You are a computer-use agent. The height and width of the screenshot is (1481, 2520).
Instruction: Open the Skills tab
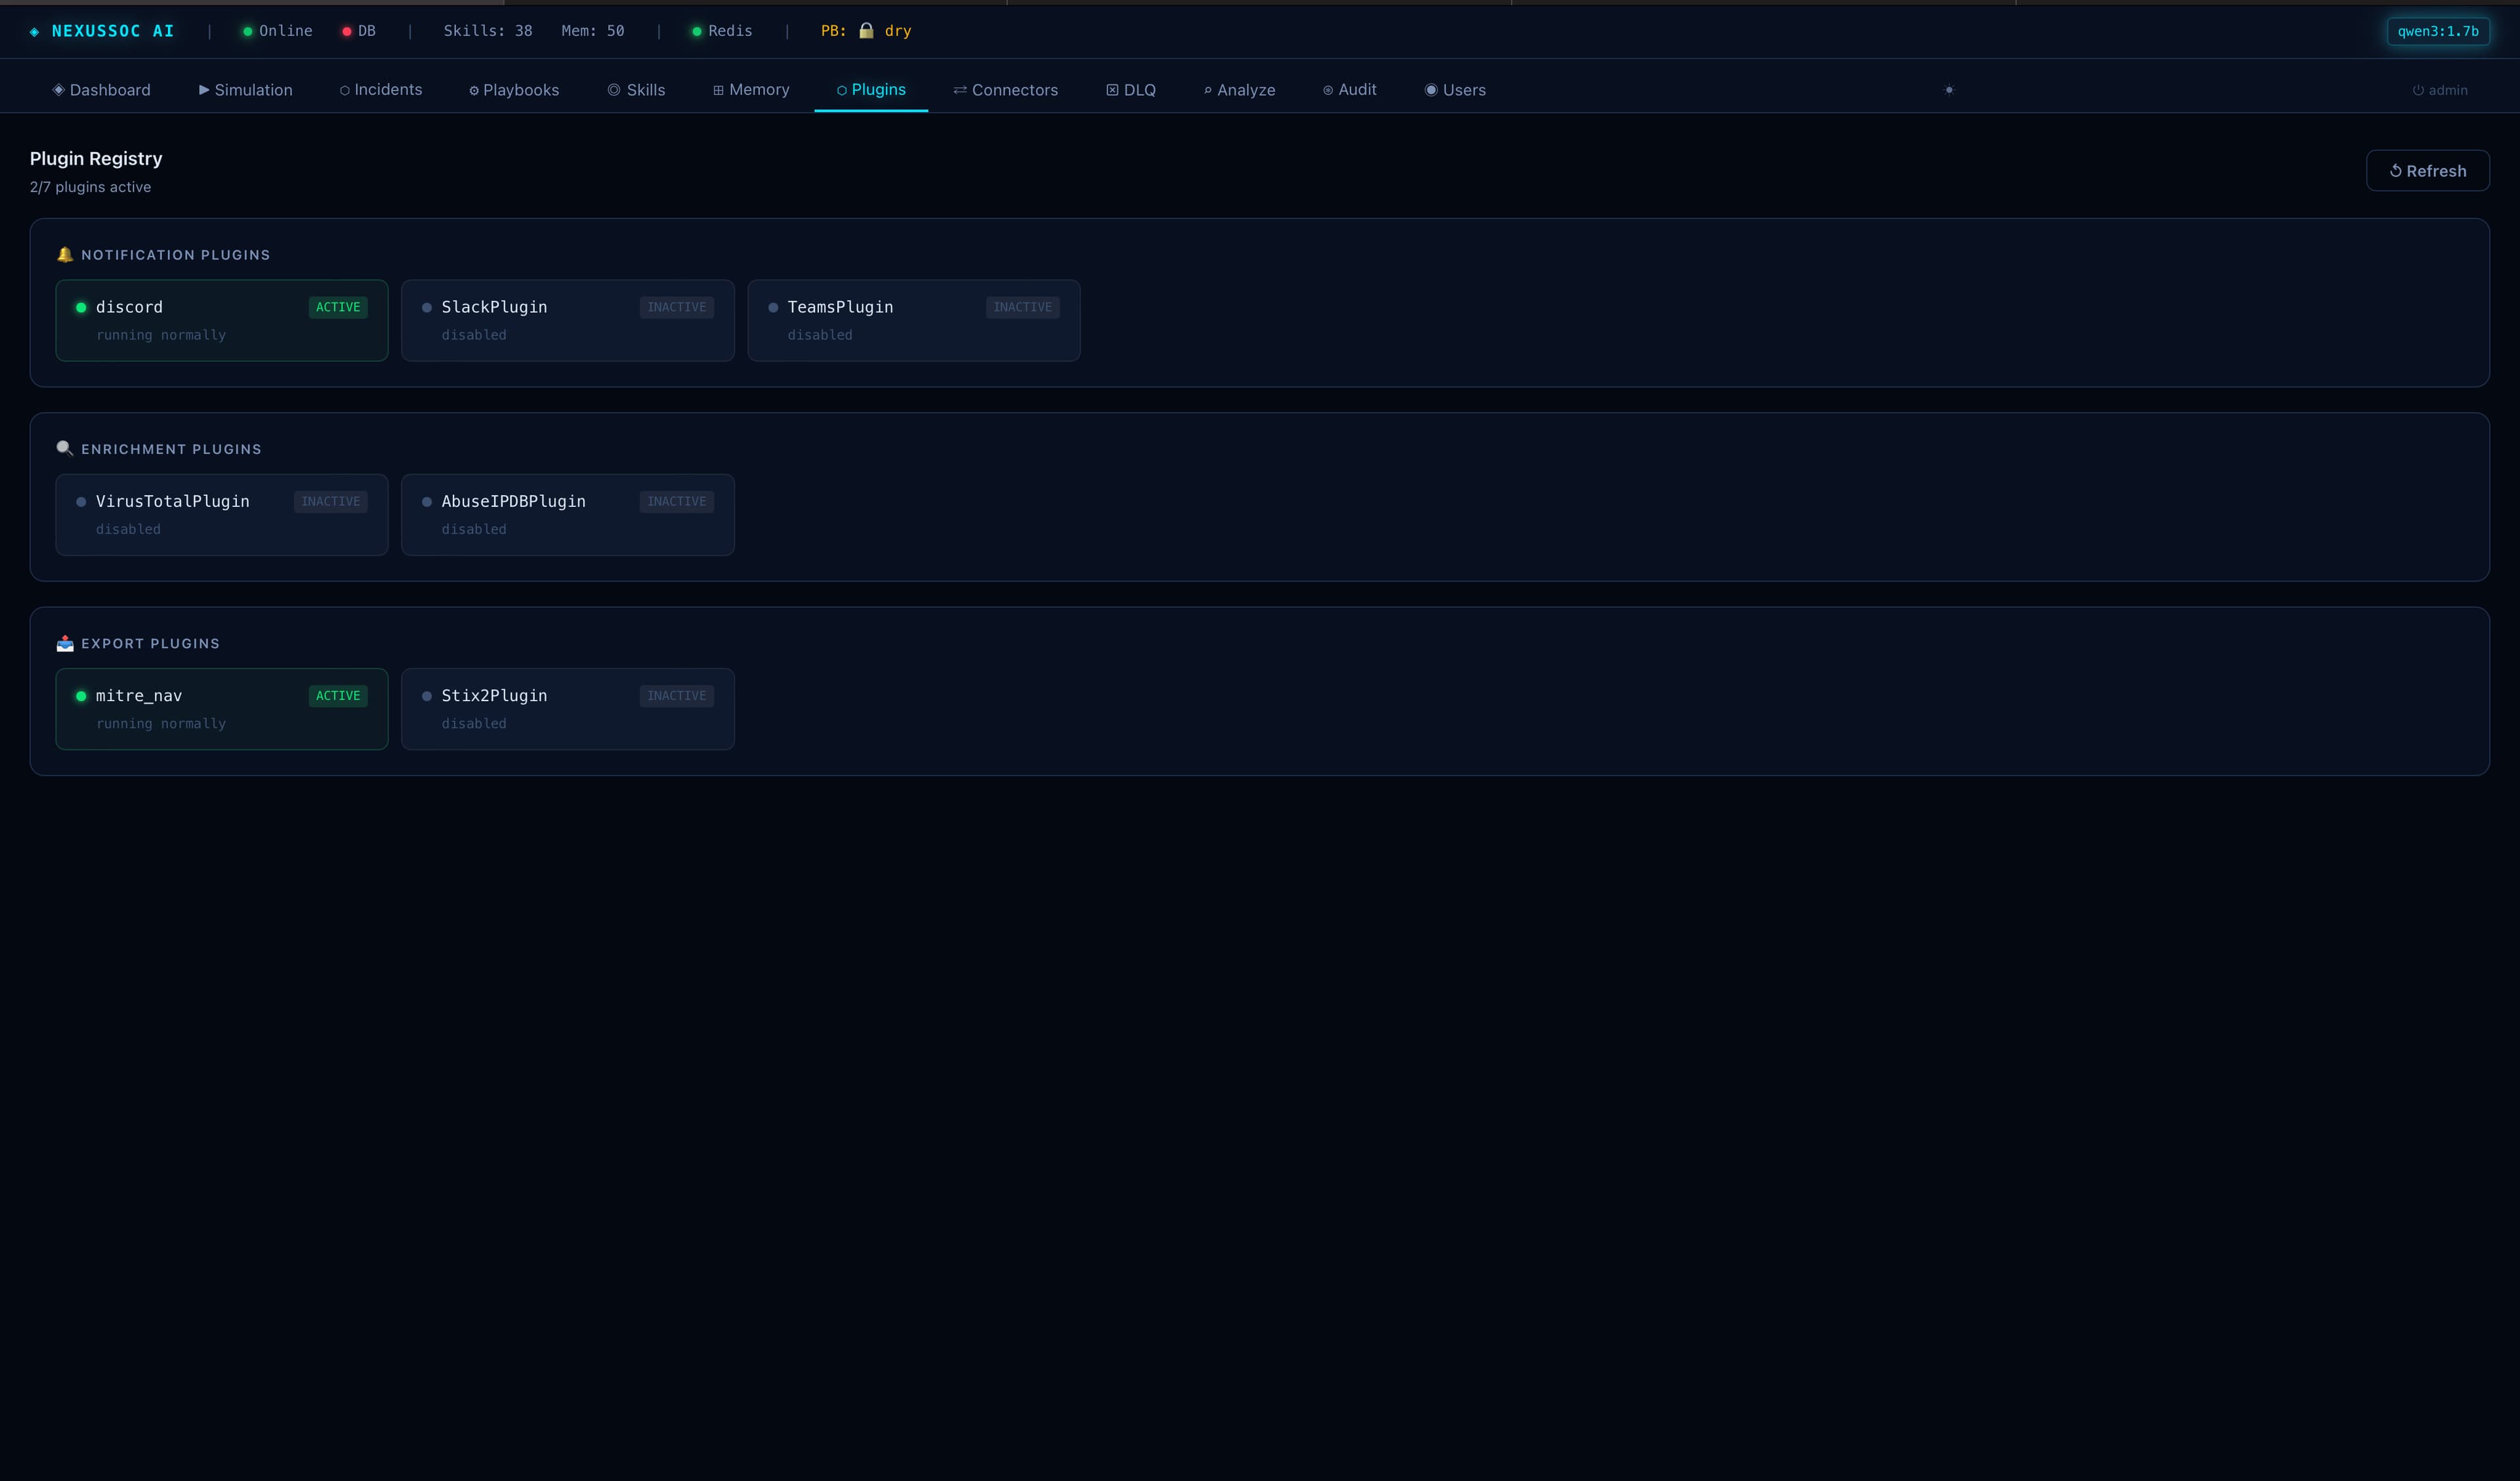click(x=636, y=90)
